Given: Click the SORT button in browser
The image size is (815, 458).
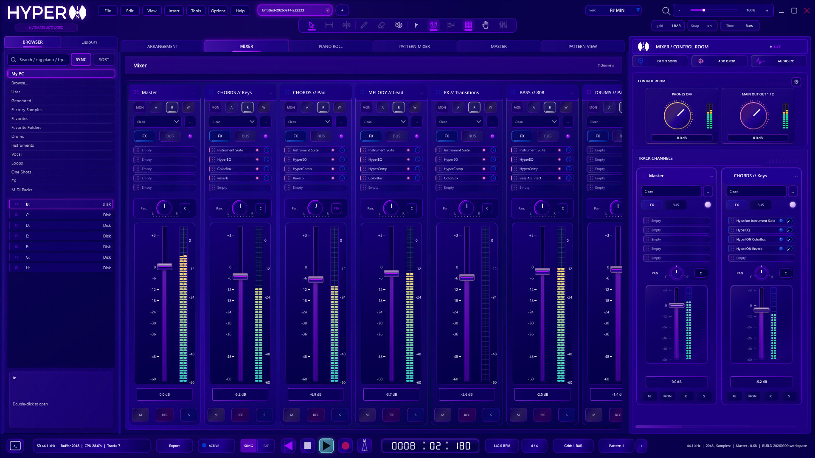Looking at the screenshot, I should [x=104, y=59].
